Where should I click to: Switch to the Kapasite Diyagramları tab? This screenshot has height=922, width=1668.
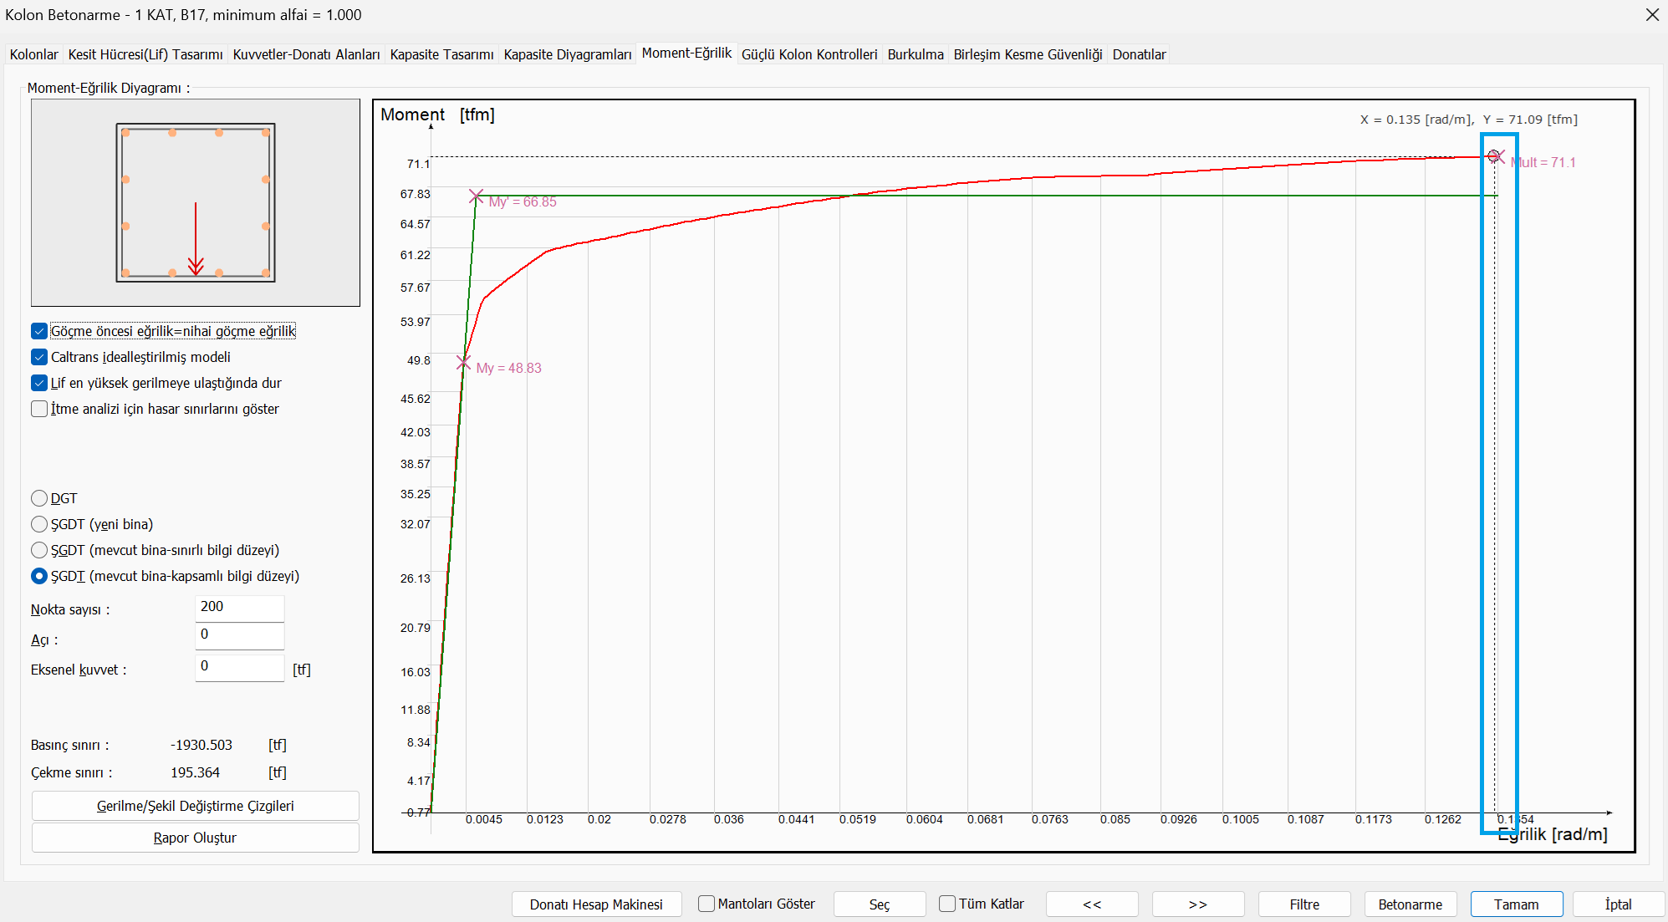click(x=567, y=54)
